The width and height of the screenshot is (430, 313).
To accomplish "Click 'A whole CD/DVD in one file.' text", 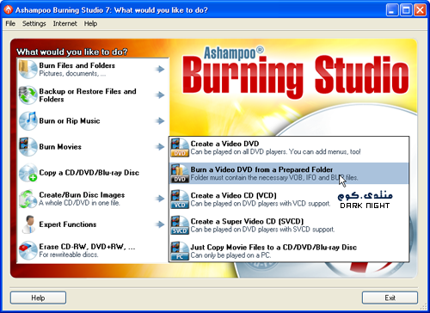I will click(79, 203).
